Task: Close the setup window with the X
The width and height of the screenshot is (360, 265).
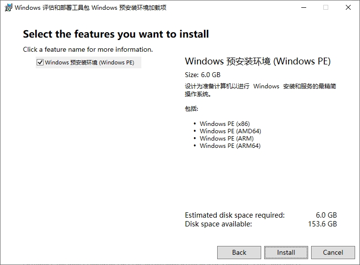Action: tap(348, 7)
